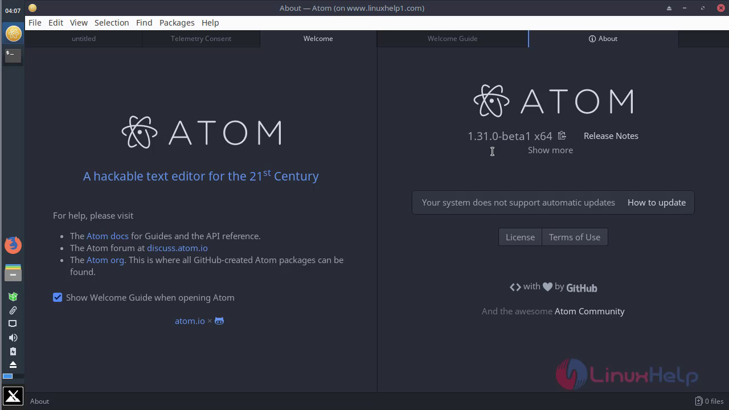Click the display tray icon
Viewport: 729px width, 410px height.
(13, 323)
